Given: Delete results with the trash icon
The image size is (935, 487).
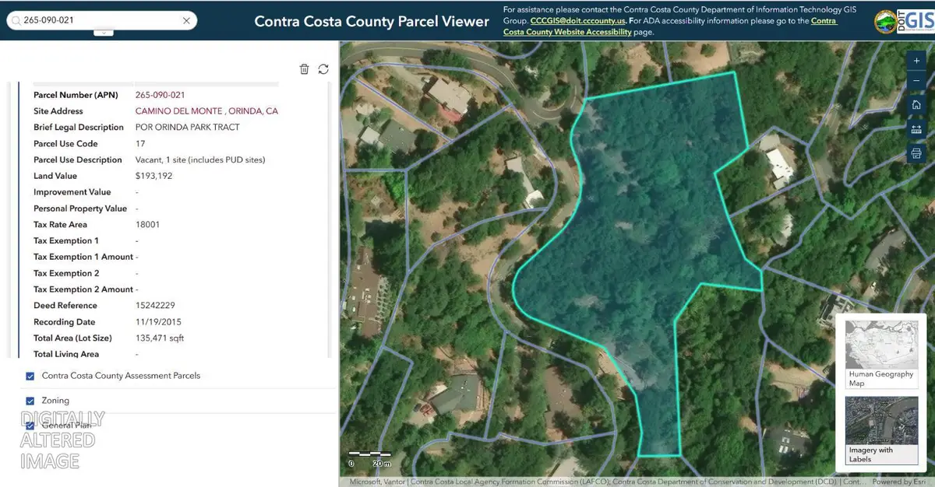Looking at the screenshot, I should pyautogui.click(x=304, y=69).
